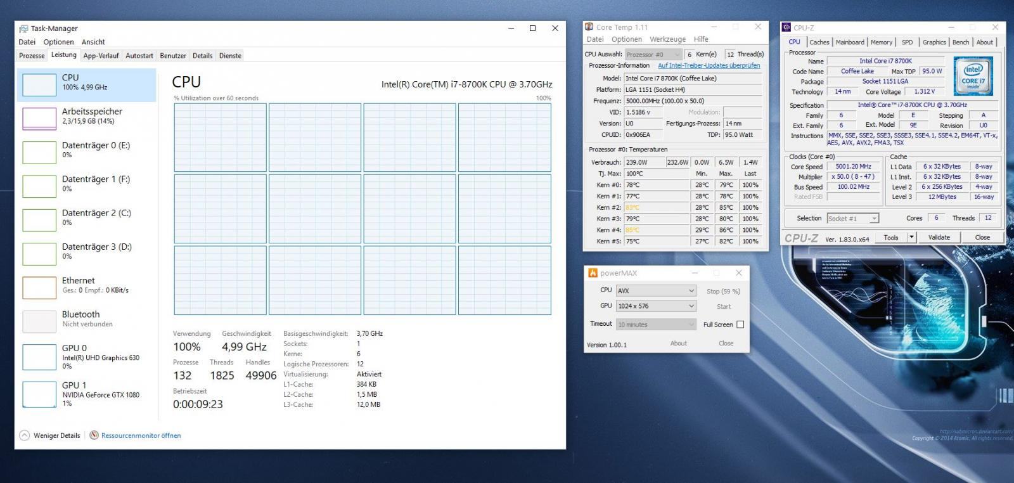Image resolution: width=1014 pixels, height=483 pixels.
Task: Switch to the Caches tab in CPU-Z
Action: point(819,42)
